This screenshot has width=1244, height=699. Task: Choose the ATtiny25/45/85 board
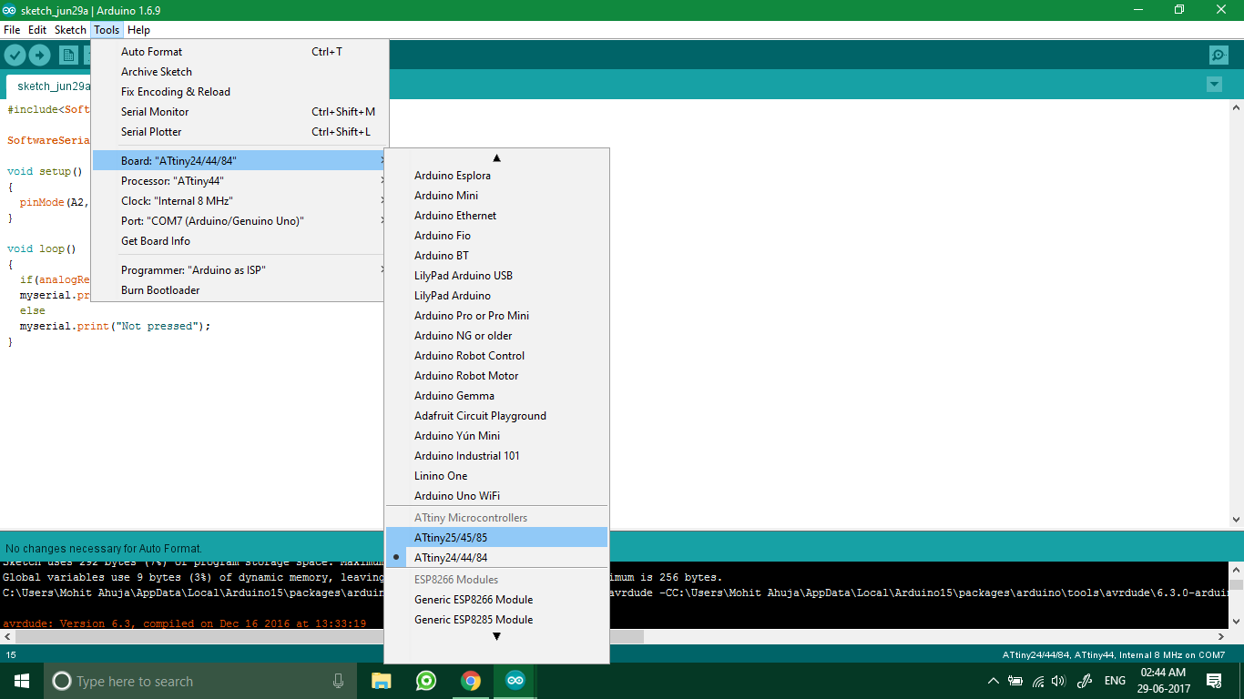pos(496,538)
